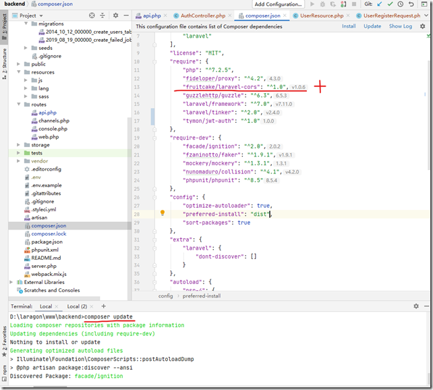433x390 pixels.
Task: Click the collapse all icon in Project panel
Action: point(102,15)
